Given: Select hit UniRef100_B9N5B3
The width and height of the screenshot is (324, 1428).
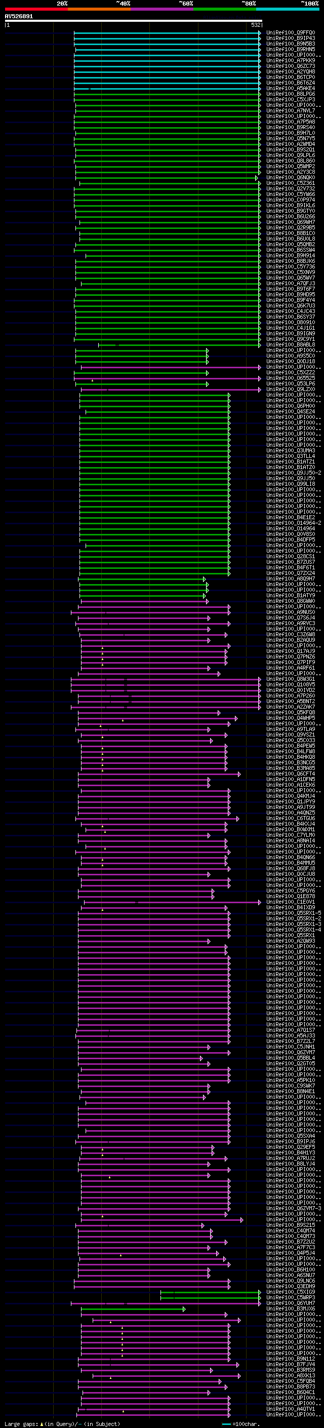Looking at the screenshot, I should [x=291, y=44].
